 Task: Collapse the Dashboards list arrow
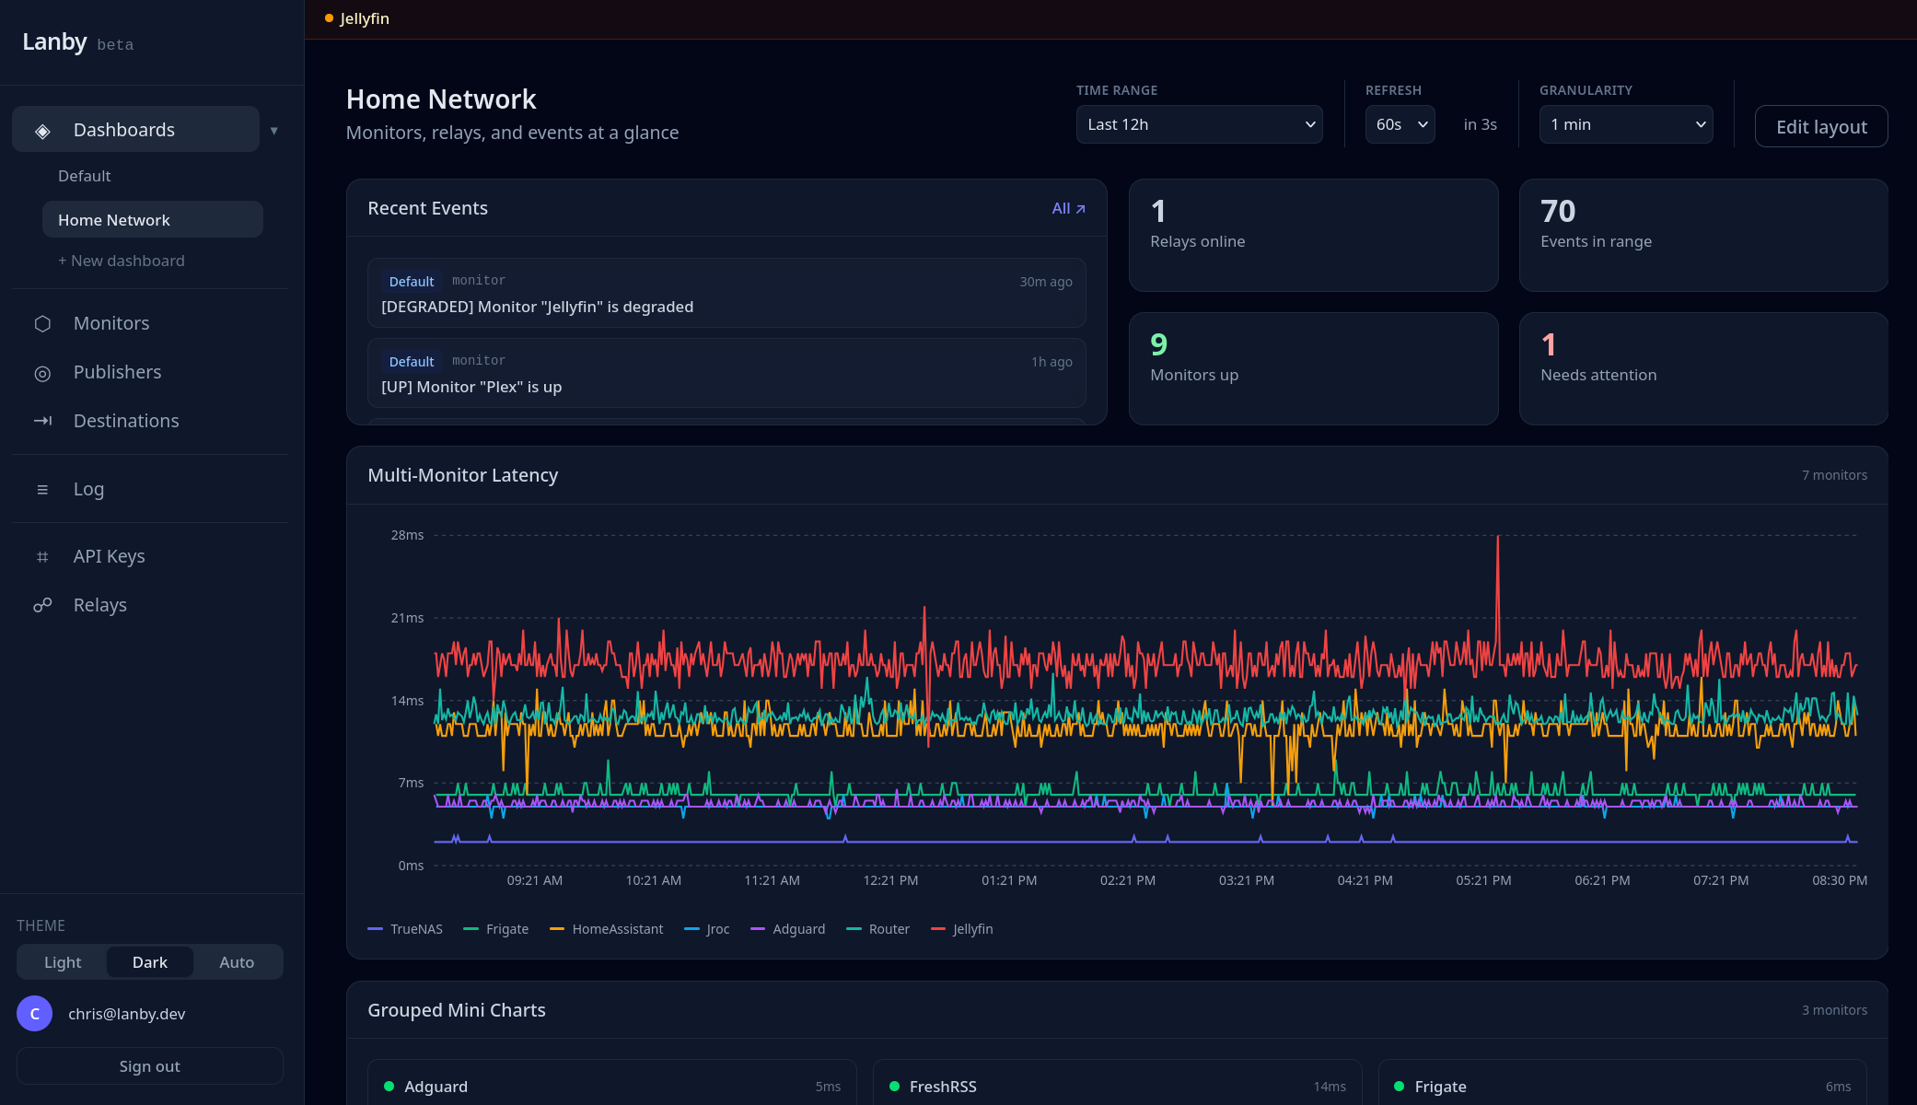click(x=274, y=130)
